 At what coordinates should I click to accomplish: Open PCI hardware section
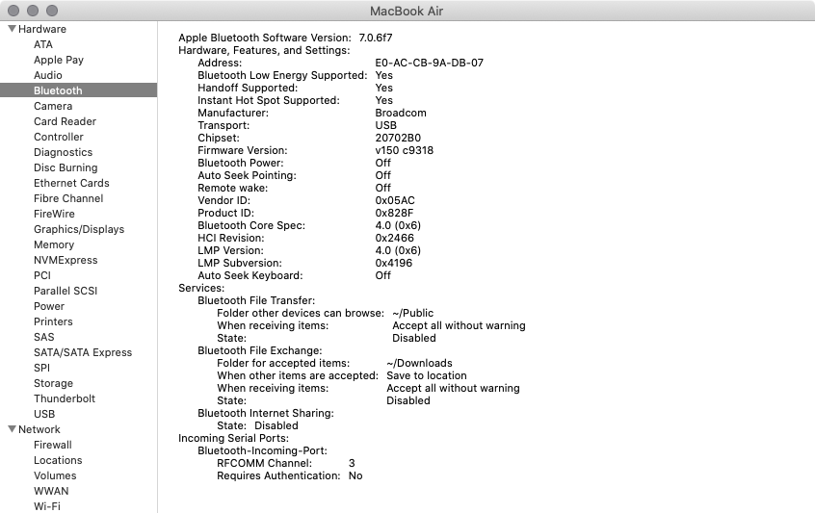[x=42, y=275]
